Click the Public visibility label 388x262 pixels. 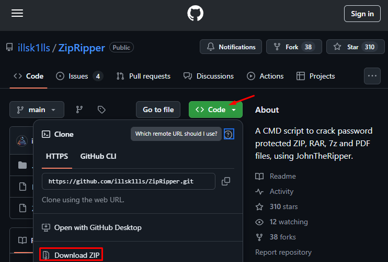coord(121,47)
